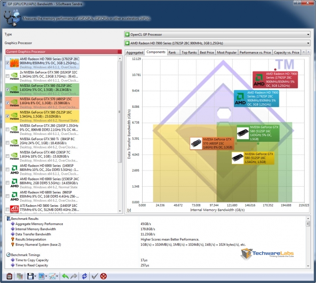Click the Benchmark Timings clock icon

pyautogui.click(x=8, y=255)
